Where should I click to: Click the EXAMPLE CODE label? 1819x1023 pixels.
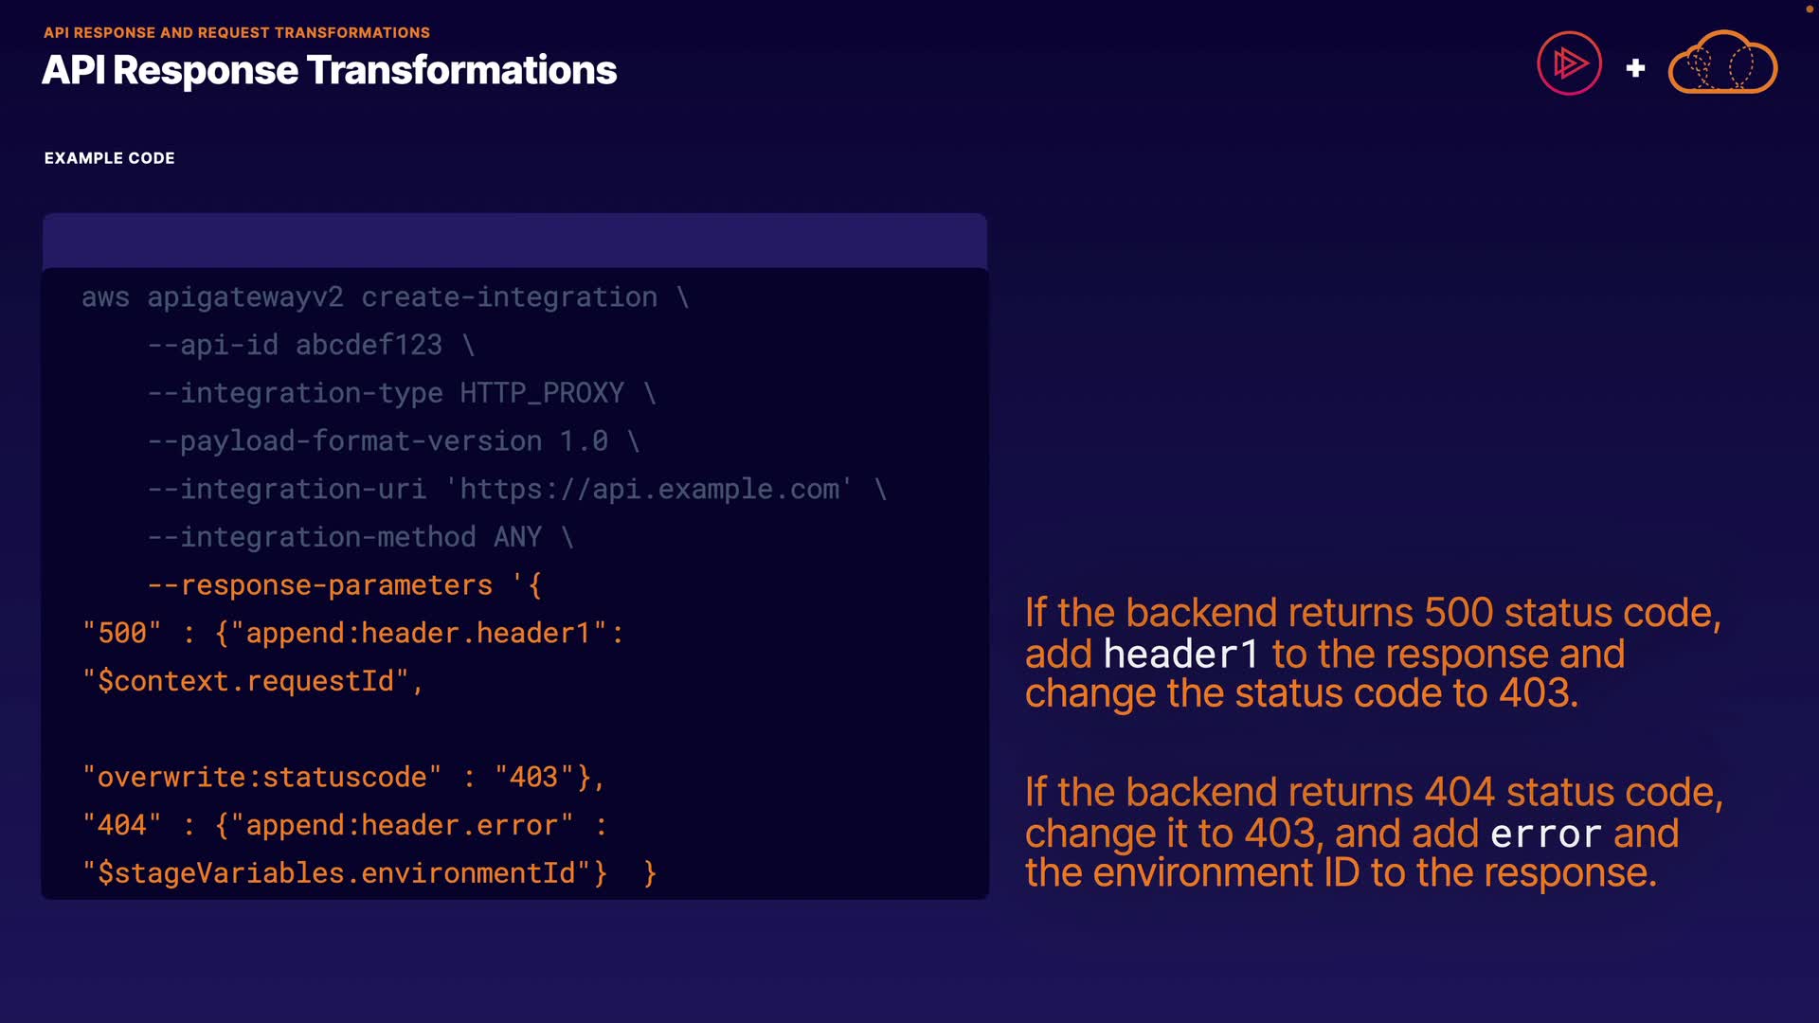(109, 158)
